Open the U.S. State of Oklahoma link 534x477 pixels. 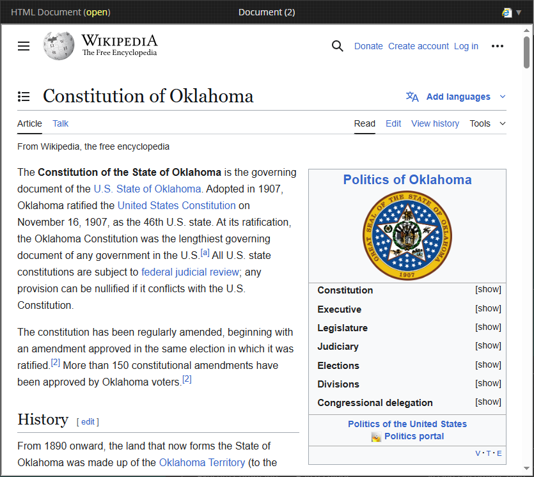point(147,189)
